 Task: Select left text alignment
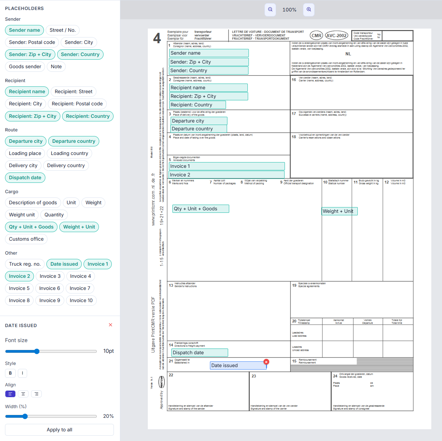[x=10, y=394]
